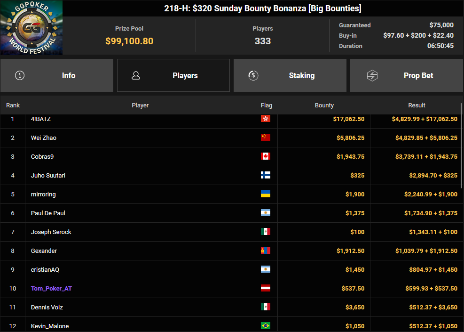Select player name 4!BATZ
The width and height of the screenshot is (464, 332).
click(41, 119)
